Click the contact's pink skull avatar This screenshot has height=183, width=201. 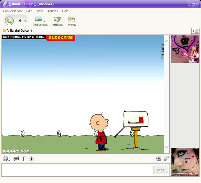click(185, 49)
